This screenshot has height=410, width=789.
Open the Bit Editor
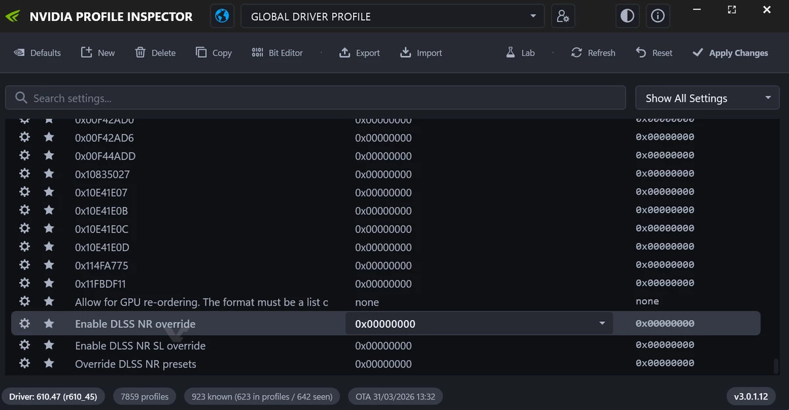click(x=277, y=53)
